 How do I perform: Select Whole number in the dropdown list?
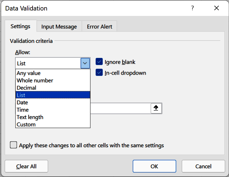[35, 80]
